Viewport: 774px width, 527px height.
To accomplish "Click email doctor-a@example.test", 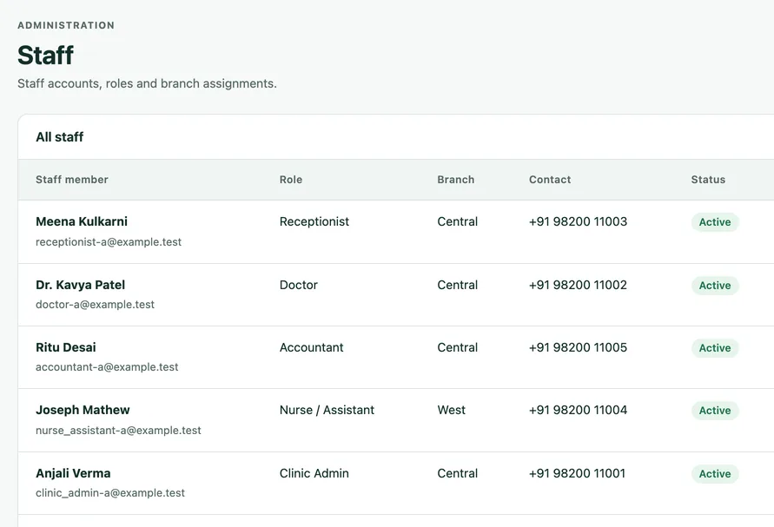I will tap(95, 305).
